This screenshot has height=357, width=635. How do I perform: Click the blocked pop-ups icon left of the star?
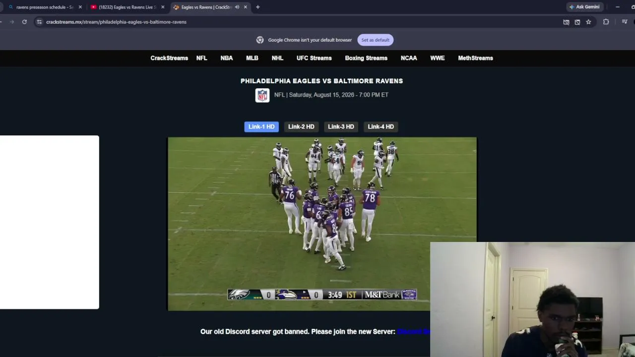click(x=577, y=22)
